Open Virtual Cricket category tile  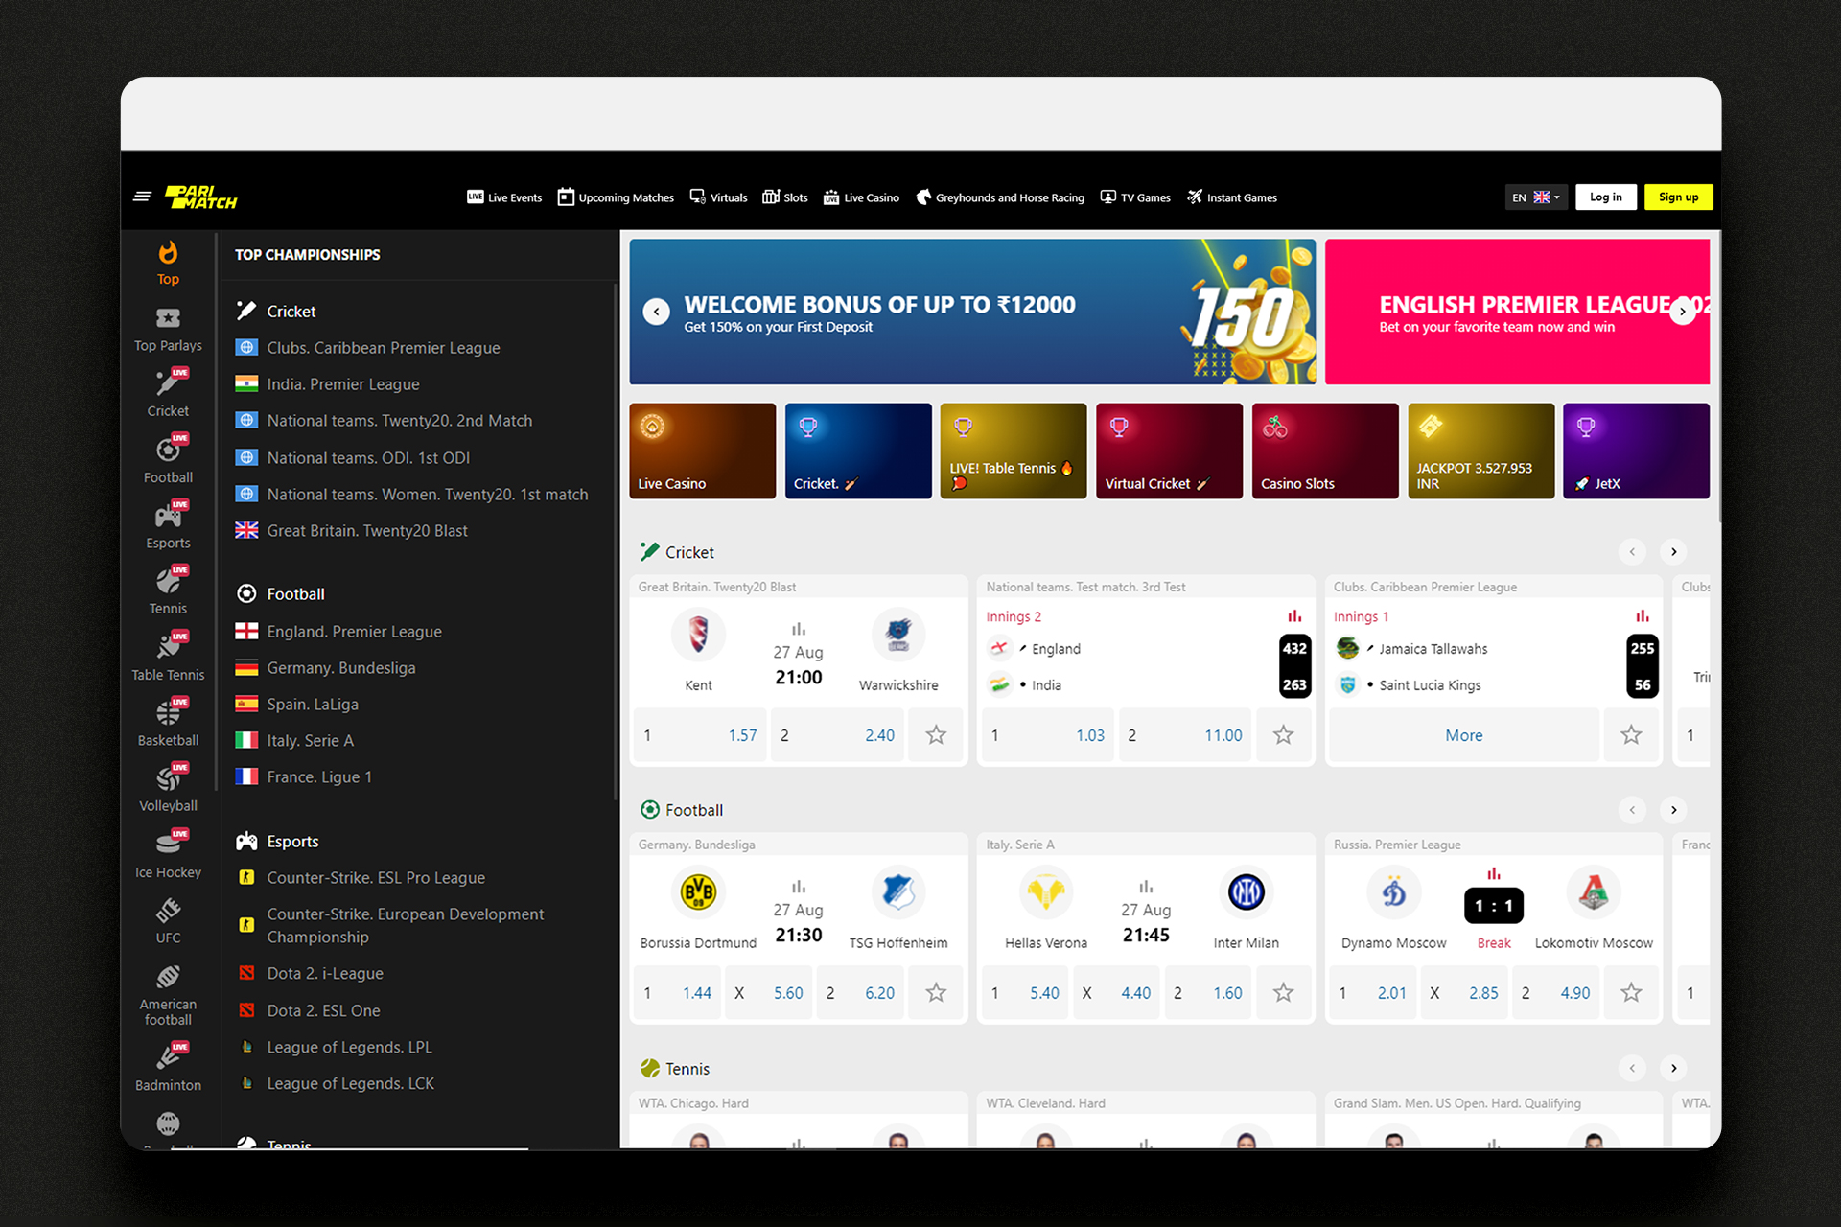coord(1169,451)
